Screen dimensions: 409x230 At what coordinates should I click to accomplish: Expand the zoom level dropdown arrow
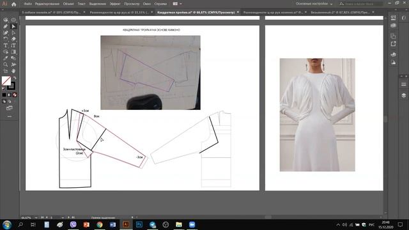(36, 217)
